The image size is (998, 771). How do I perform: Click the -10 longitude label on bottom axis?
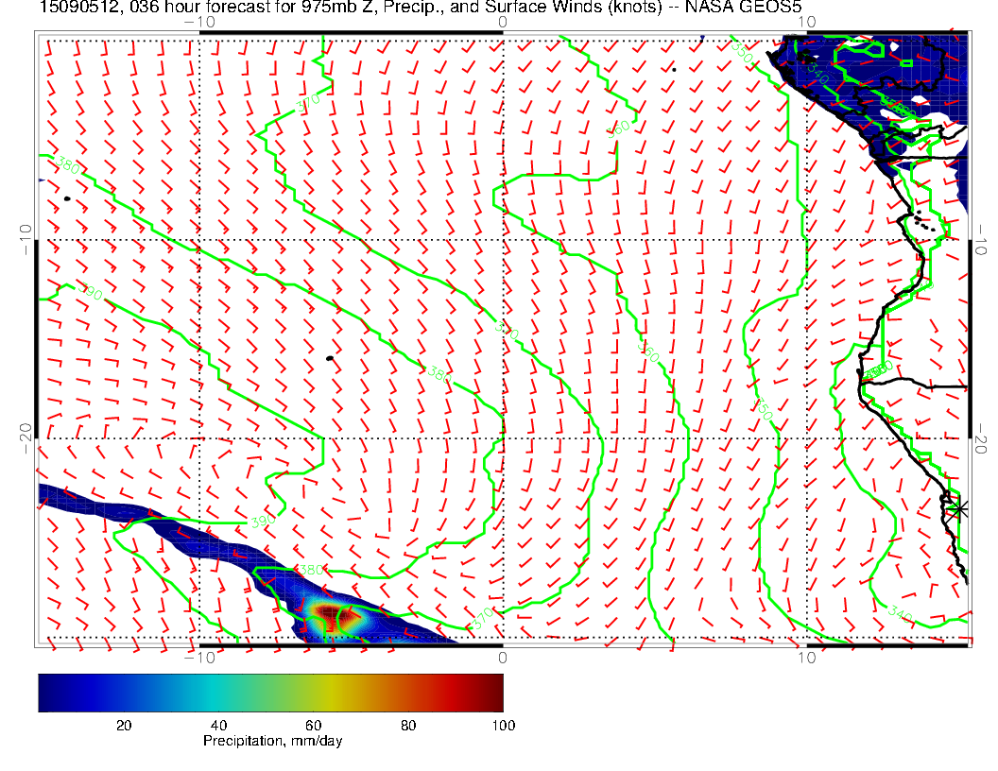[x=199, y=657]
